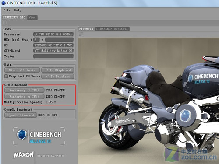Click the MHz value field showing 2
This screenshot has width=219, height=164.
(36, 40)
